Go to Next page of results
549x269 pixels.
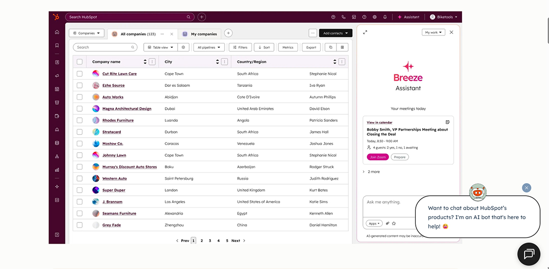(238, 241)
